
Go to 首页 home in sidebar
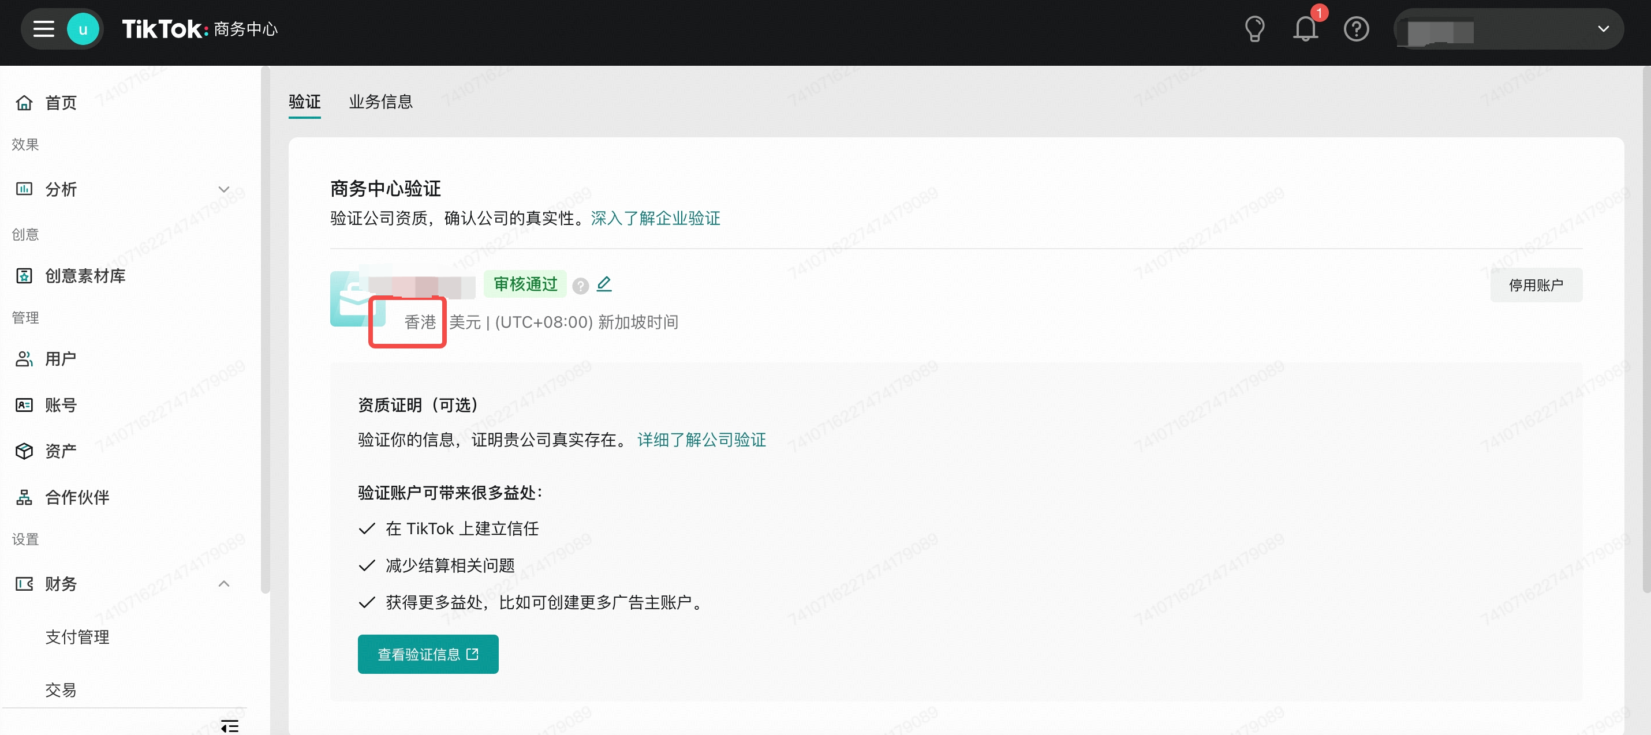(x=60, y=103)
